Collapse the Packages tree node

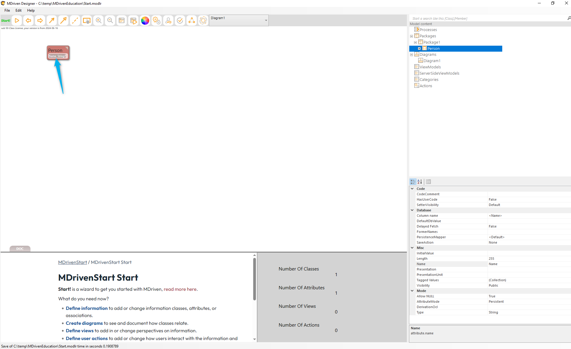click(411, 36)
